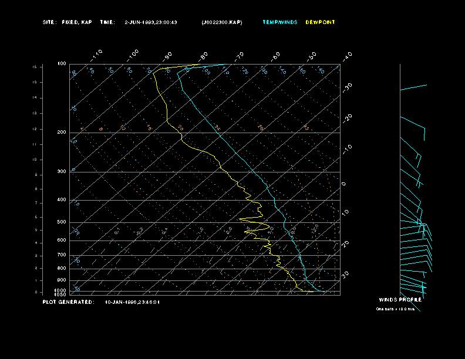Click the yellow DEWPOINT legend label

point(320,22)
